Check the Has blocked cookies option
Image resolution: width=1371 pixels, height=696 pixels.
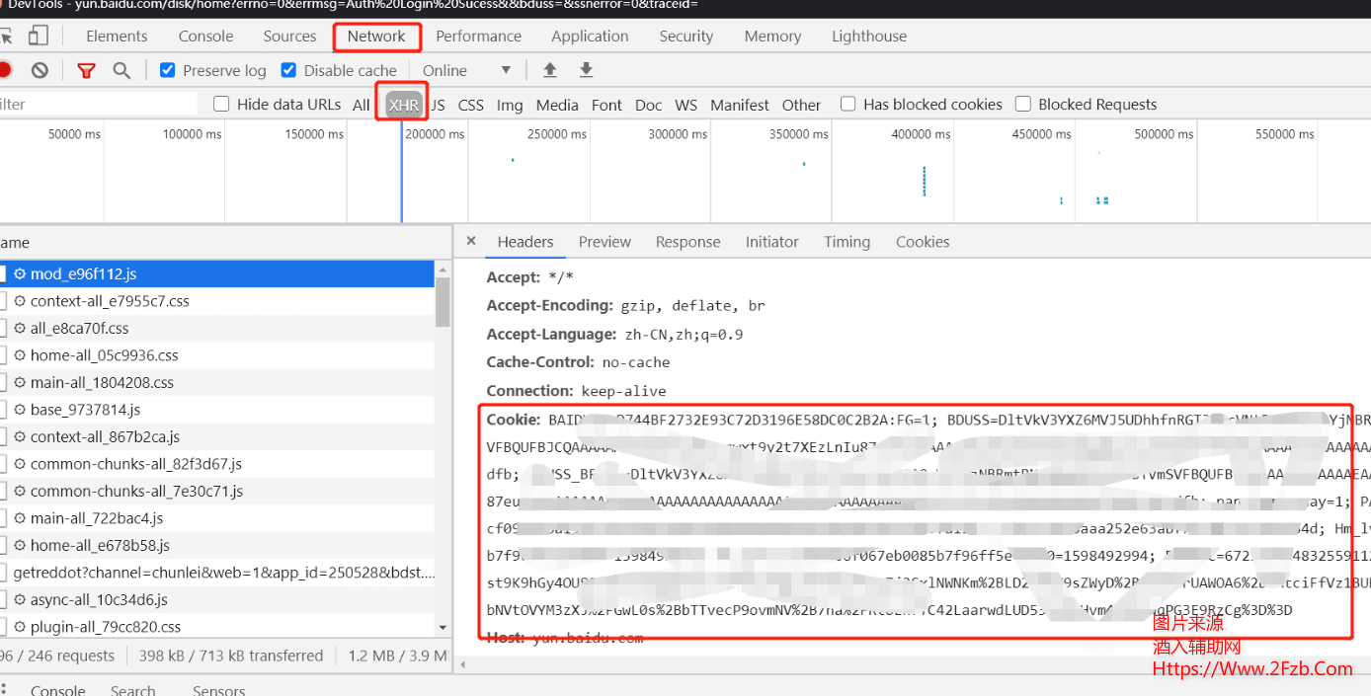click(847, 104)
